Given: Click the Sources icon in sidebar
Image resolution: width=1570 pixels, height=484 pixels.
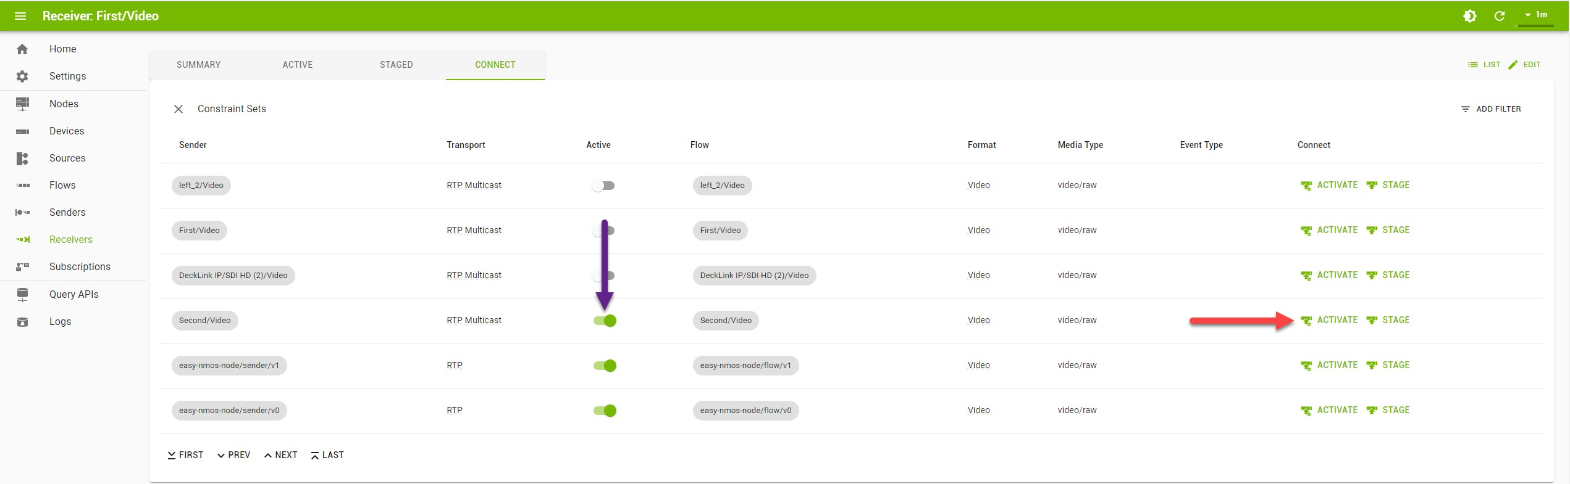Looking at the screenshot, I should coord(22,158).
